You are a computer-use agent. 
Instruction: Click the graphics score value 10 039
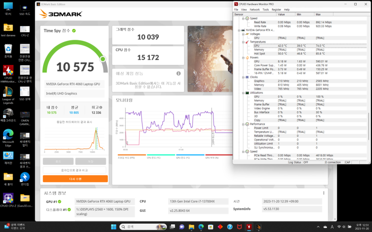[148, 37]
